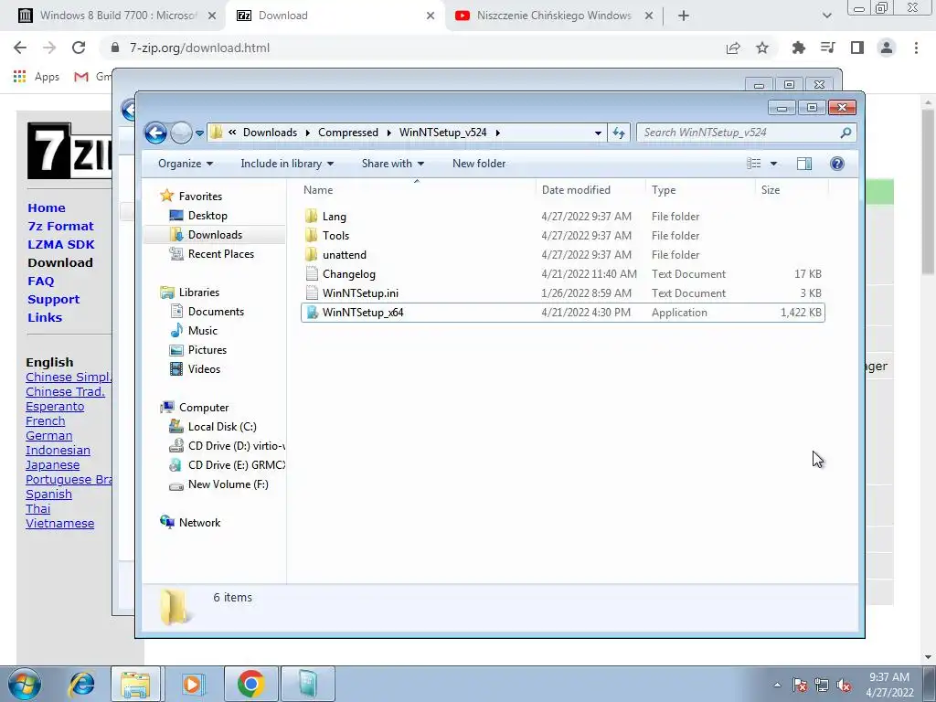Click the Explorer back navigation arrow

coord(155,133)
